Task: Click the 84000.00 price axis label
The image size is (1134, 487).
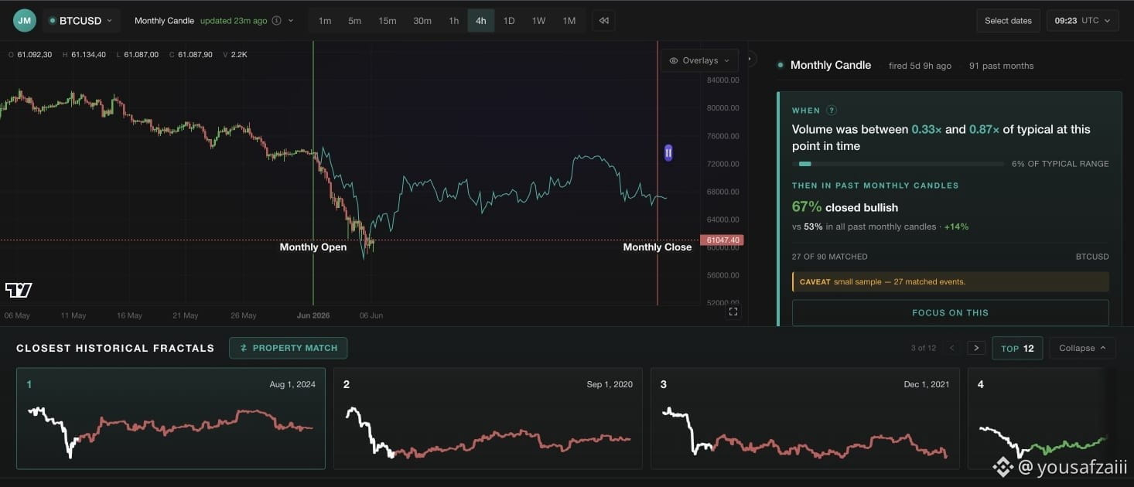Action: 723,80
